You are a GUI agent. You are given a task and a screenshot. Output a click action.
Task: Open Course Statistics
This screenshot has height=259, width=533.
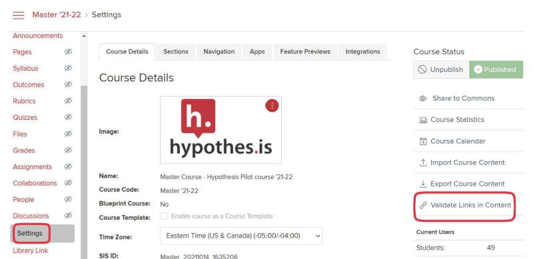pos(457,120)
